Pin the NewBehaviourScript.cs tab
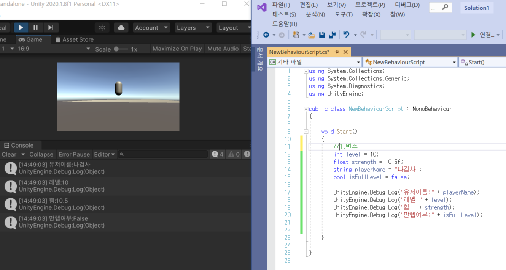506x270 pixels. coord(337,52)
